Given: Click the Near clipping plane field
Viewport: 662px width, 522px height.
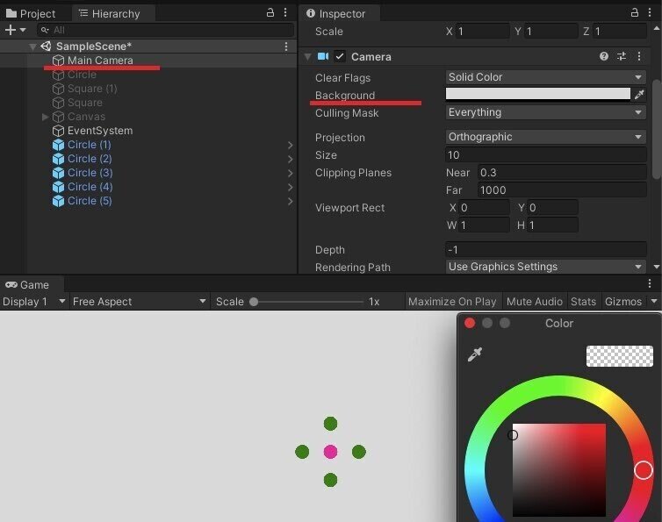Looking at the screenshot, I should coord(562,173).
